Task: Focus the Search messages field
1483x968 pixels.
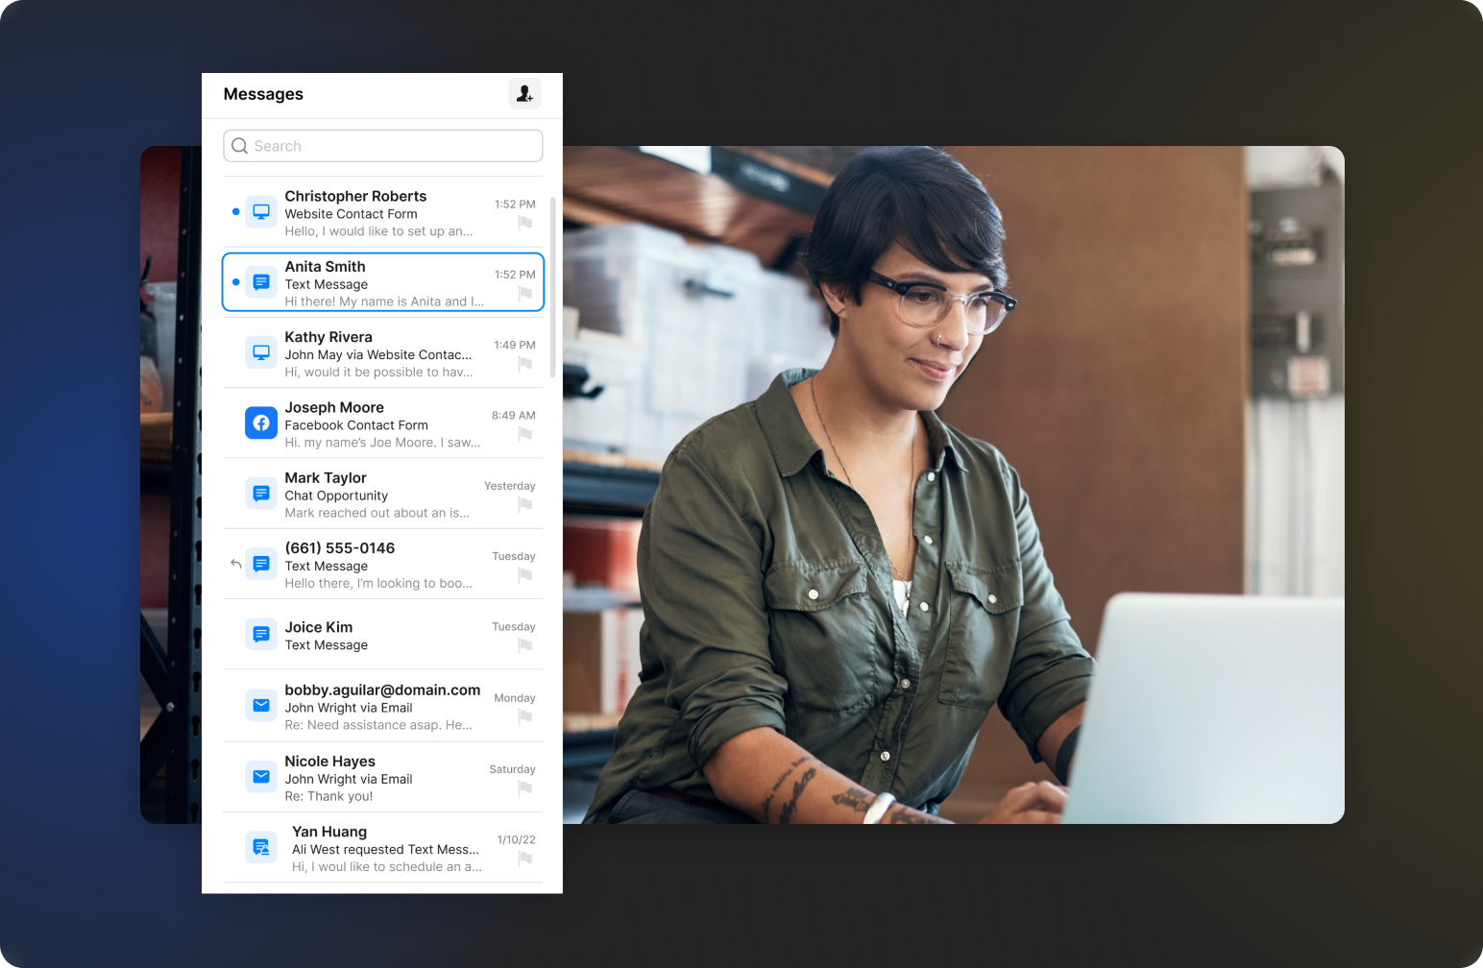Action: 382,146
